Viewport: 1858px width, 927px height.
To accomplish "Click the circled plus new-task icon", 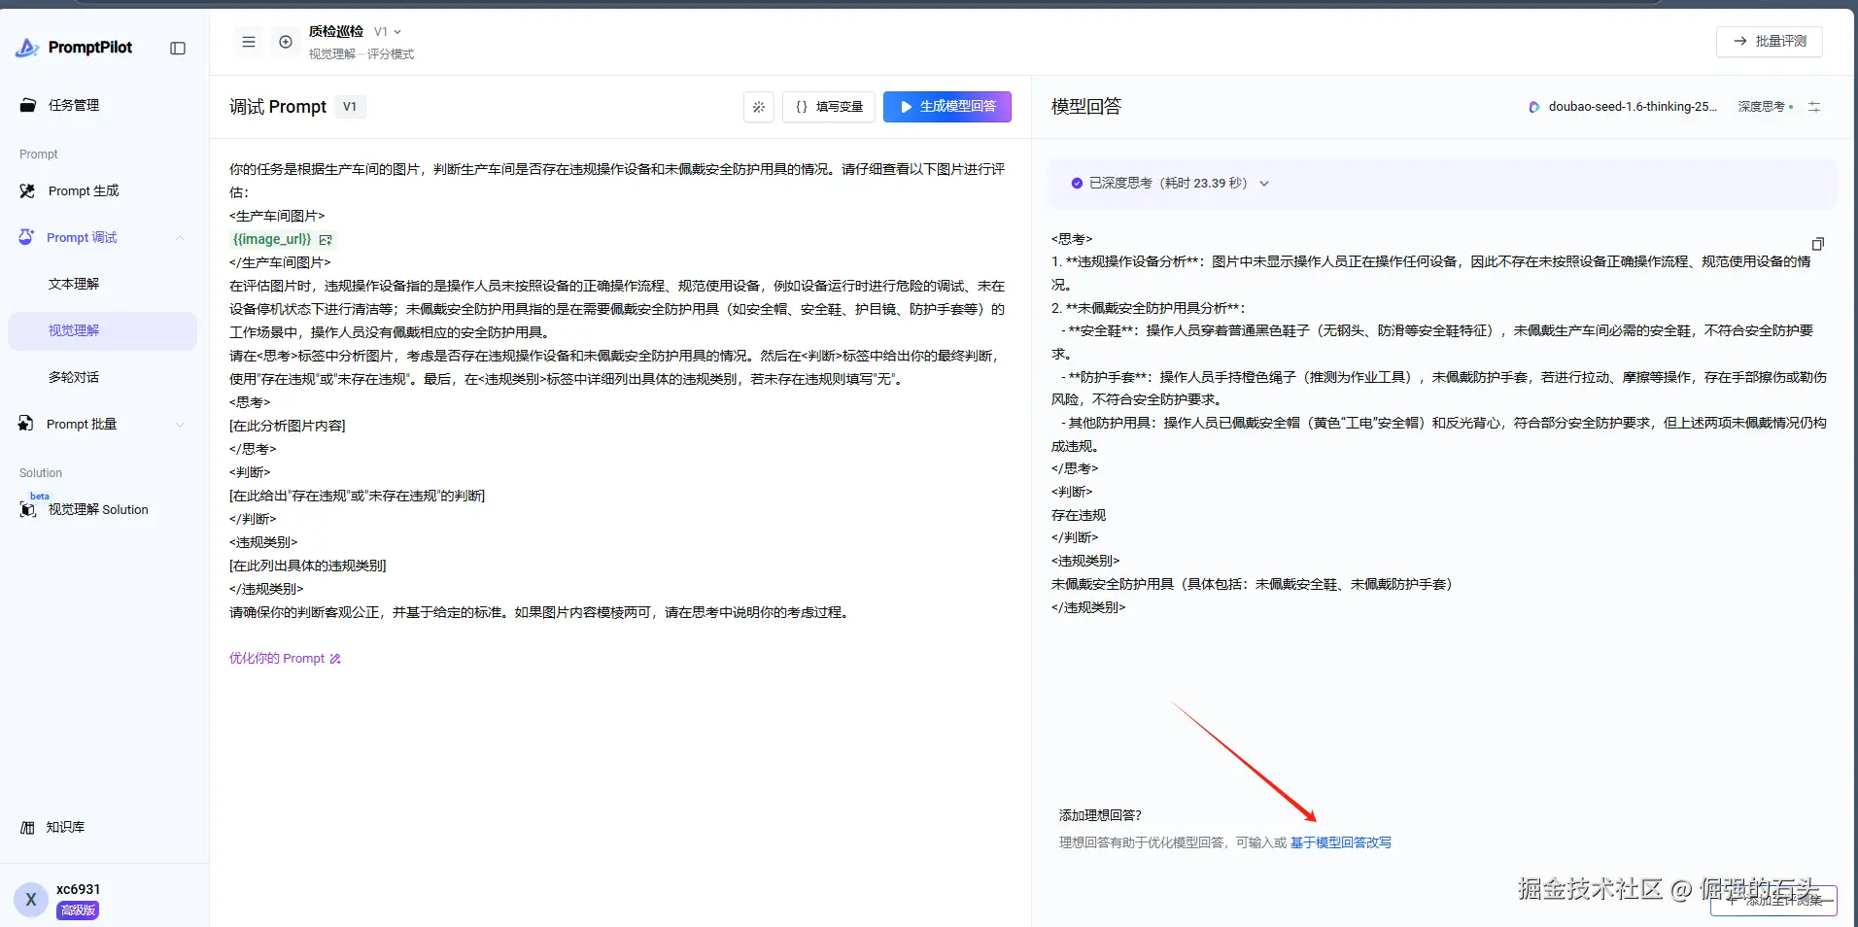I will 286,42.
